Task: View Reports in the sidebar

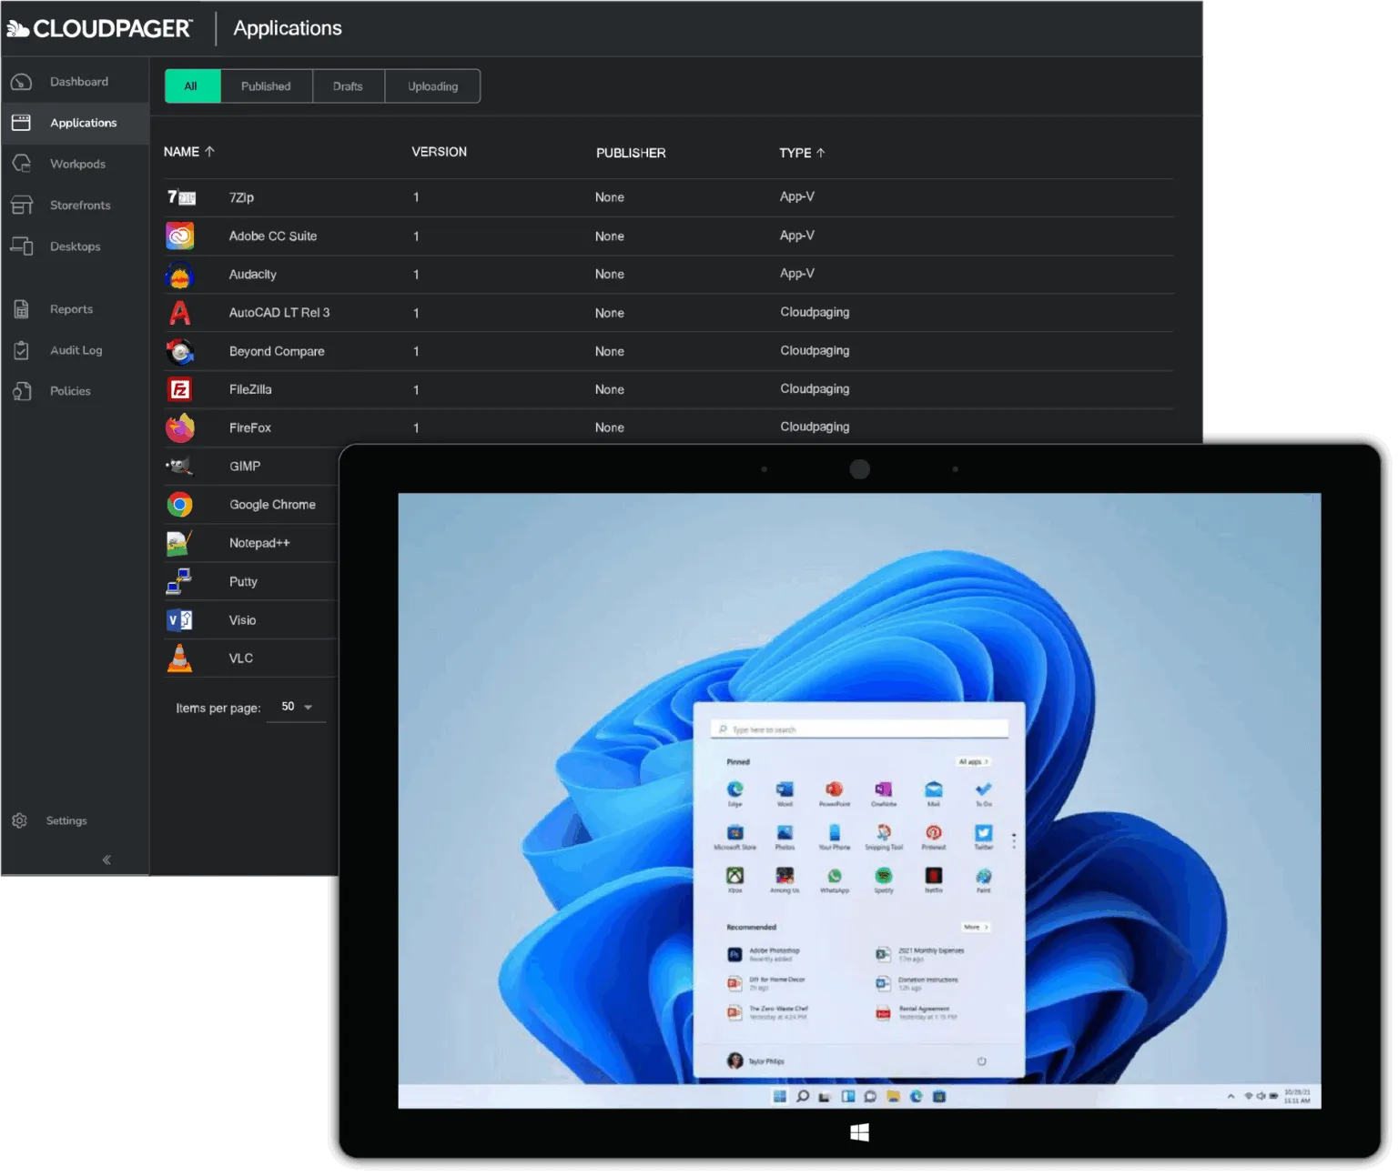Action: [x=71, y=308]
